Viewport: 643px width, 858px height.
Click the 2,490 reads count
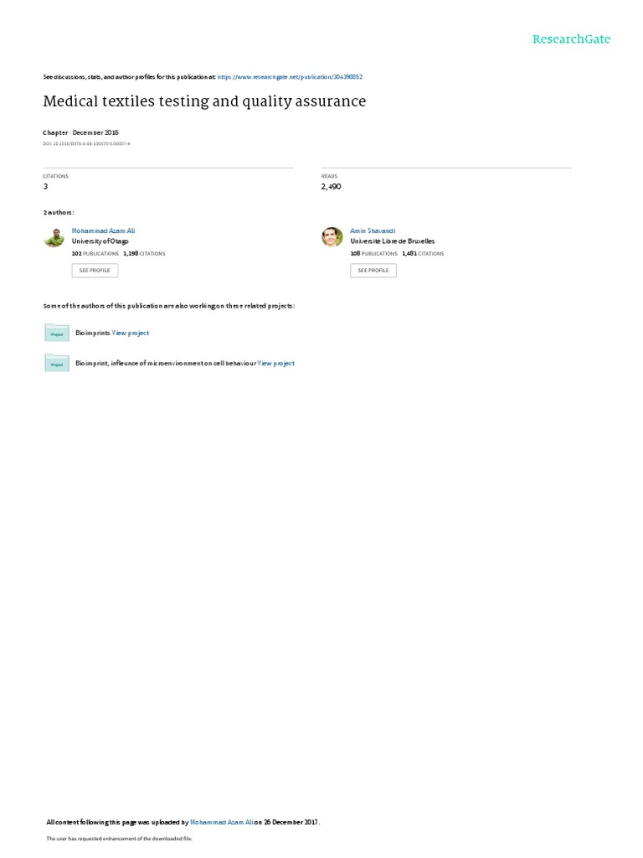pos(331,187)
